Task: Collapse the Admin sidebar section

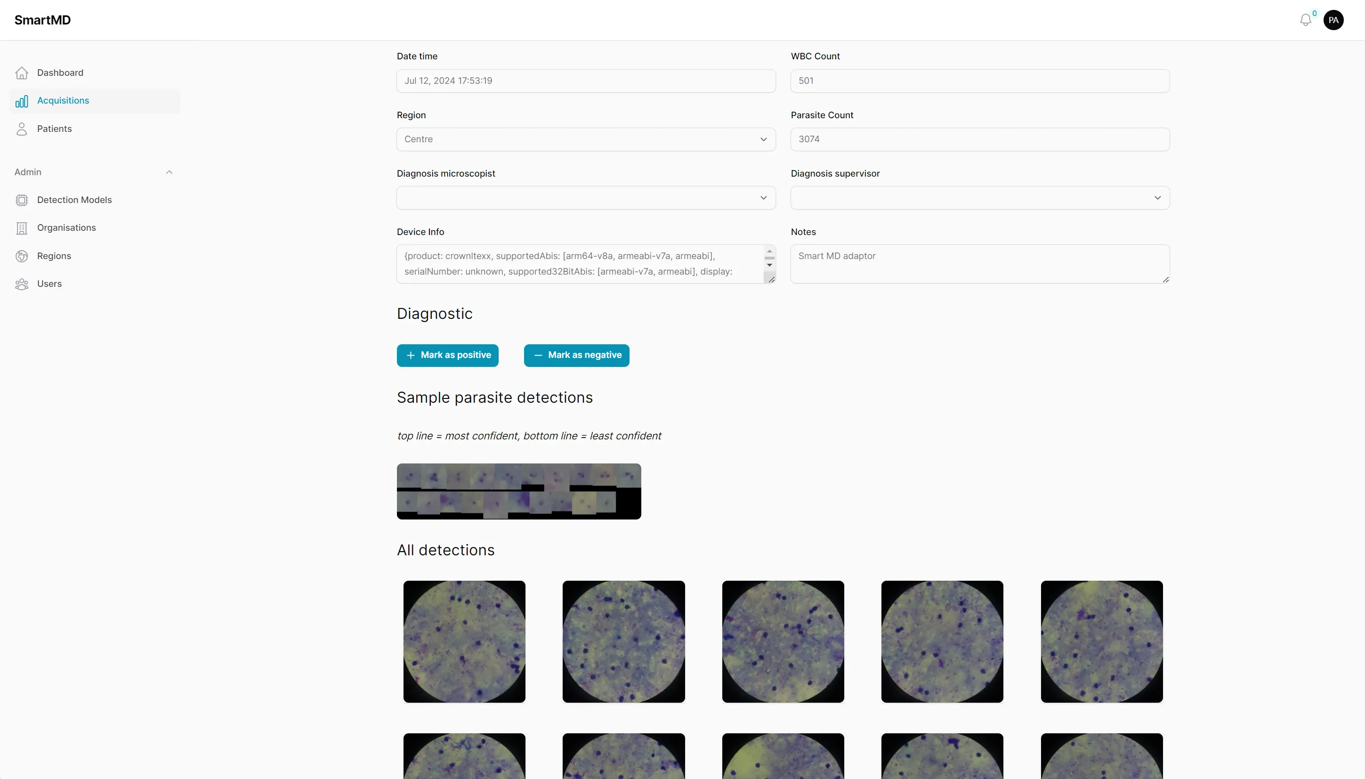Action: click(169, 172)
